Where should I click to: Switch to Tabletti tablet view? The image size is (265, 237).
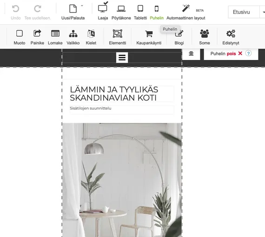(140, 8)
